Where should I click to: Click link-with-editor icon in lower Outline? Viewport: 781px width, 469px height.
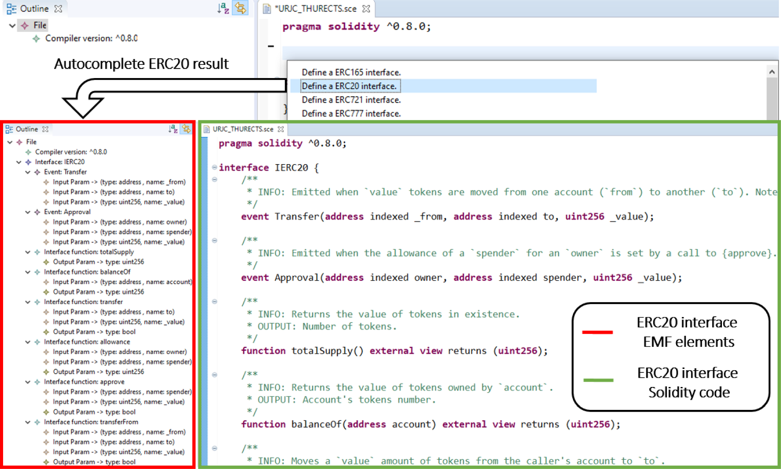(186, 129)
